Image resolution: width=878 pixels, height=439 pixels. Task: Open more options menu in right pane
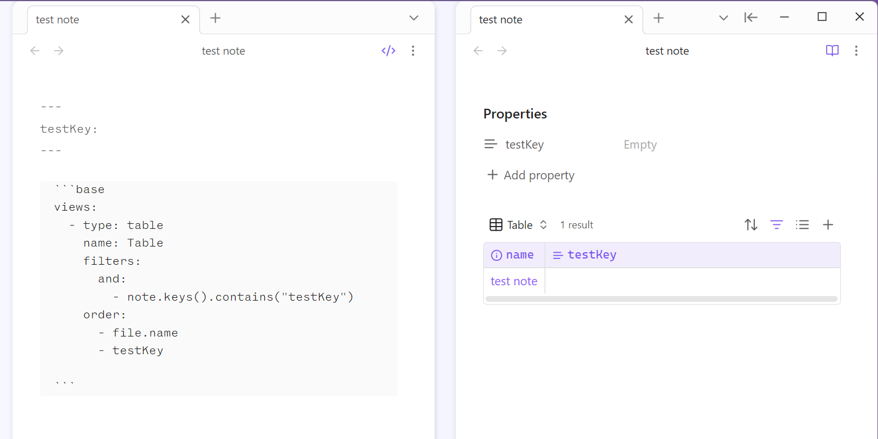(x=856, y=51)
